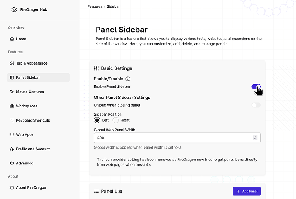
Task: Open the Advanced settings page
Action: coord(24,163)
